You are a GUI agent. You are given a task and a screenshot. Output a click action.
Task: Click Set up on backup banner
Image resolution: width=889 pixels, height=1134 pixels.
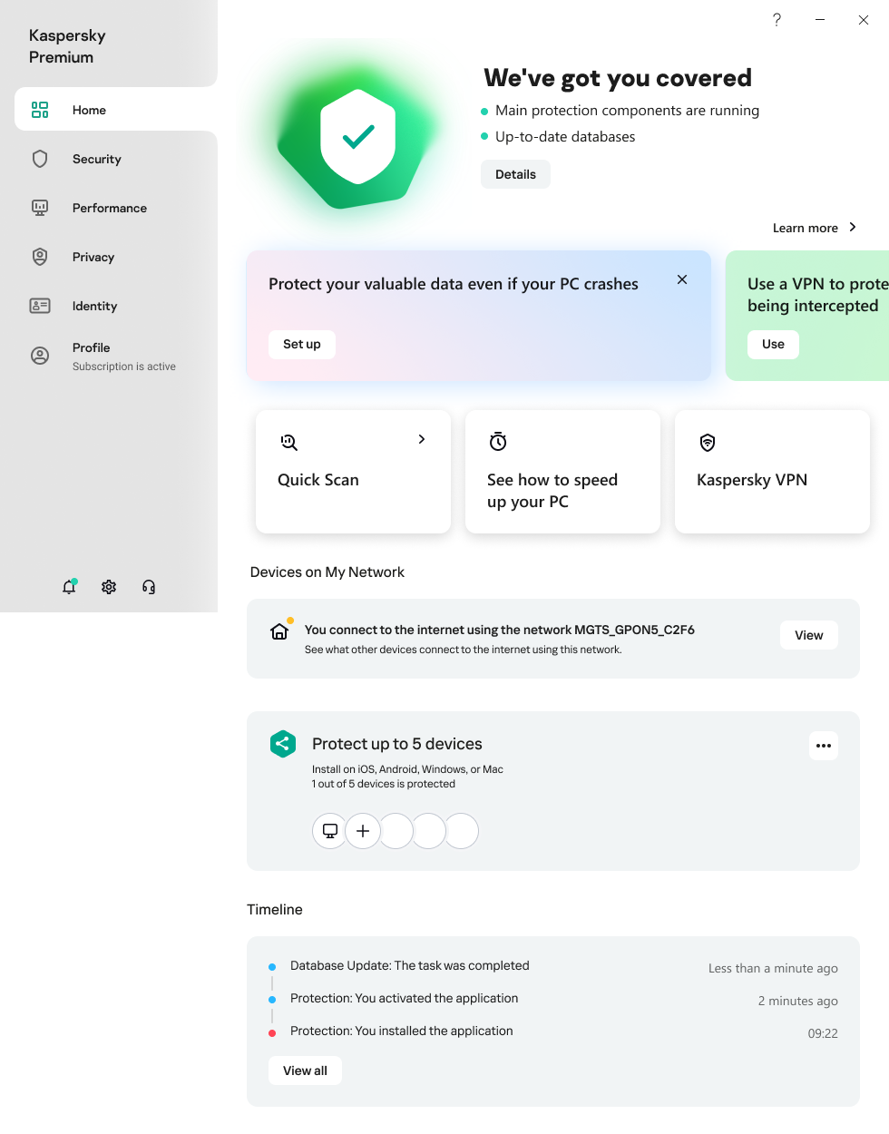302,345
